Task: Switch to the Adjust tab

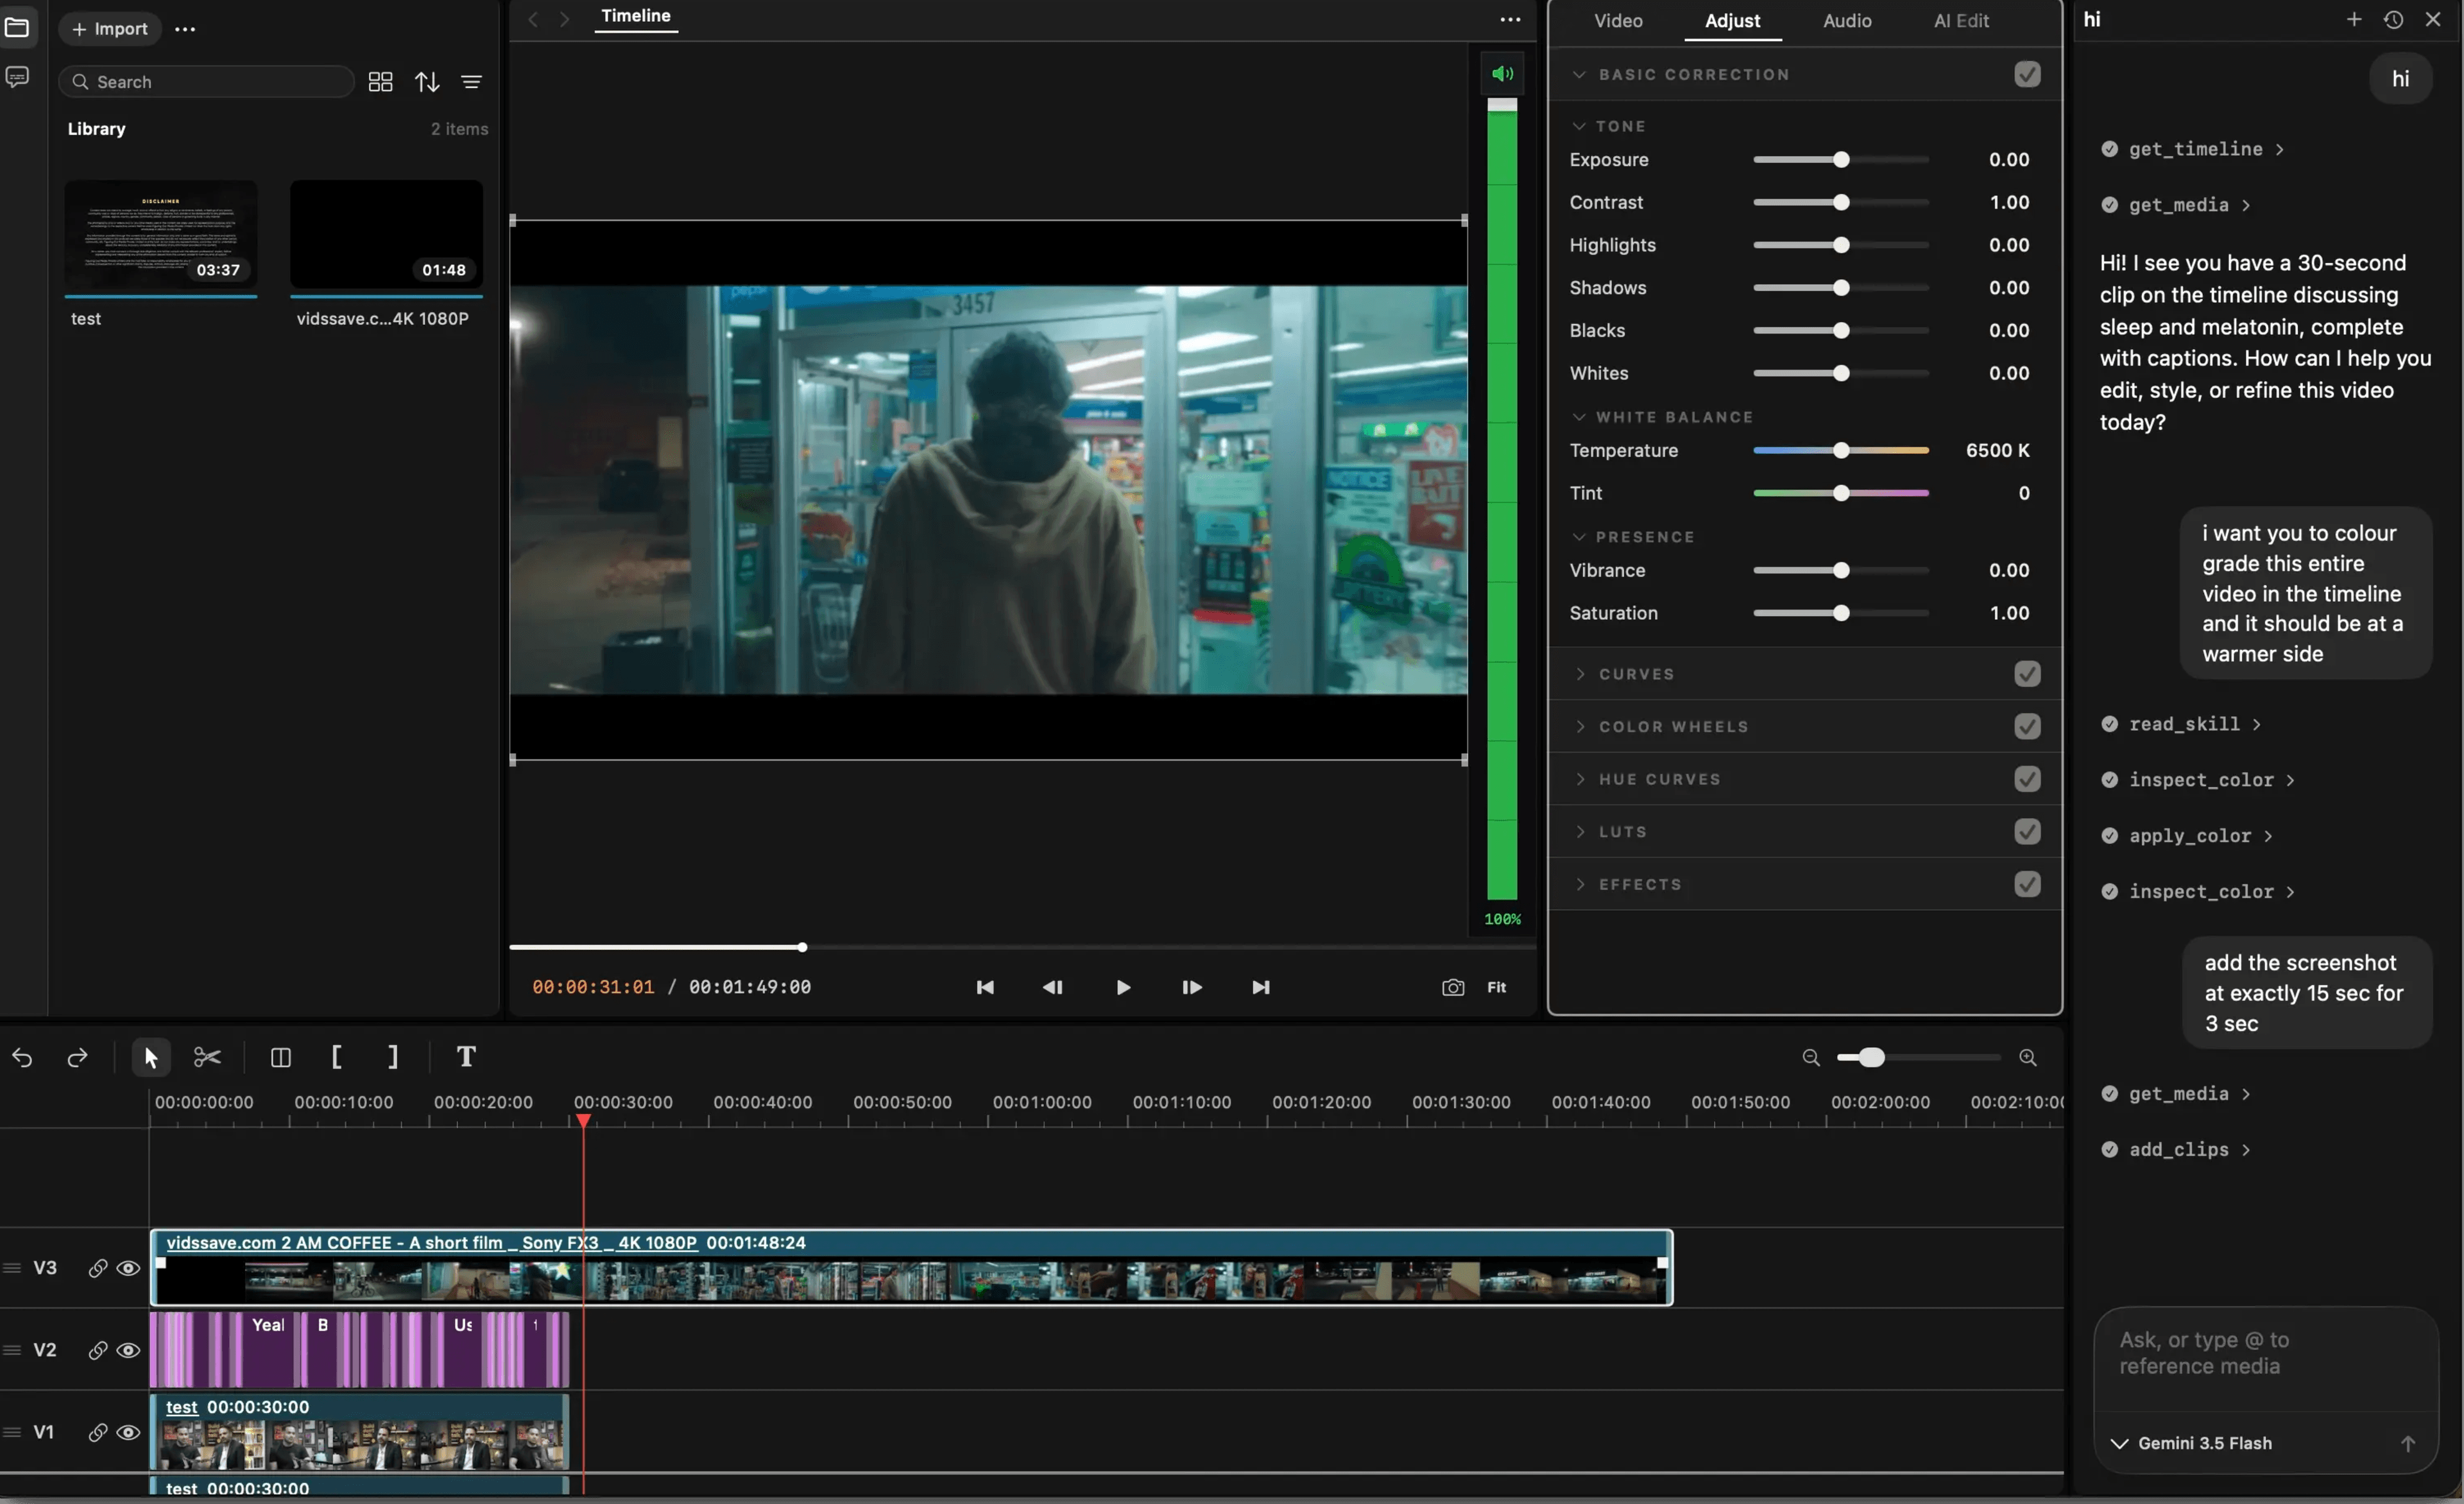Action: (x=1732, y=21)
